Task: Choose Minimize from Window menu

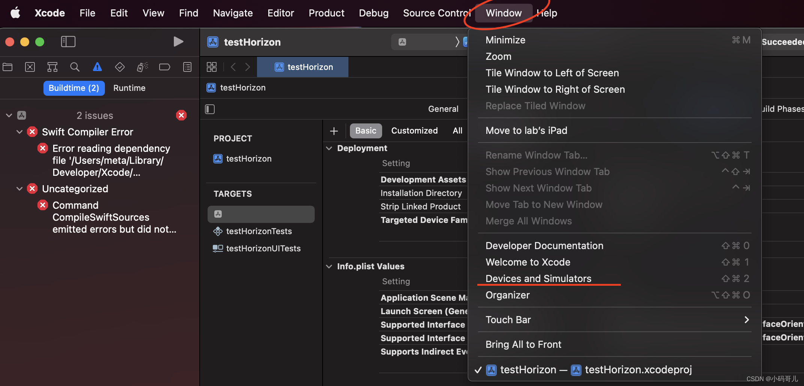Action: point(614,40)
